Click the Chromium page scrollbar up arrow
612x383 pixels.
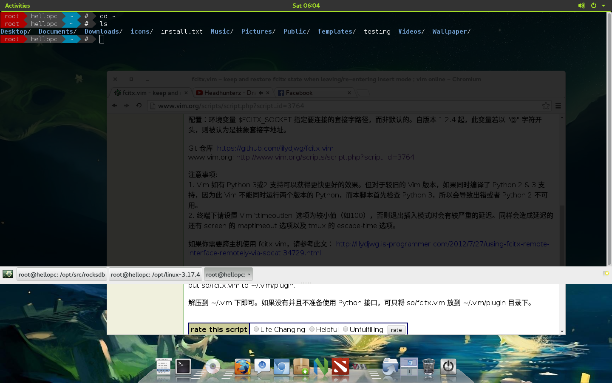tap(562, 117)
